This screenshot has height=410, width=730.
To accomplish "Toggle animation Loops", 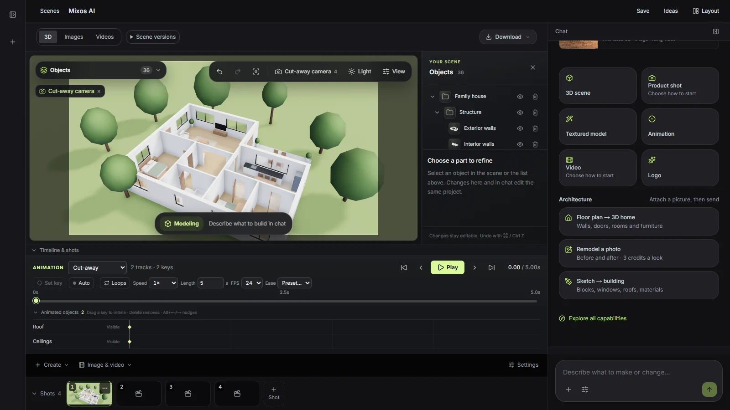I will coord(115,283).
